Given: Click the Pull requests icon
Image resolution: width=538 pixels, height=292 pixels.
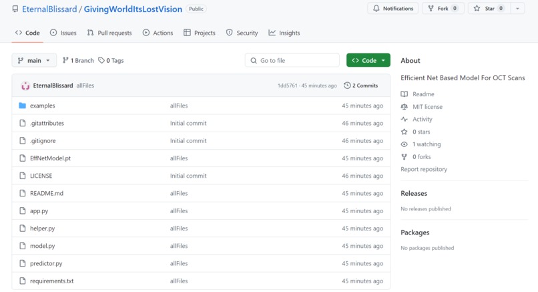Looking at the screenshot, I should coord(90,33).
